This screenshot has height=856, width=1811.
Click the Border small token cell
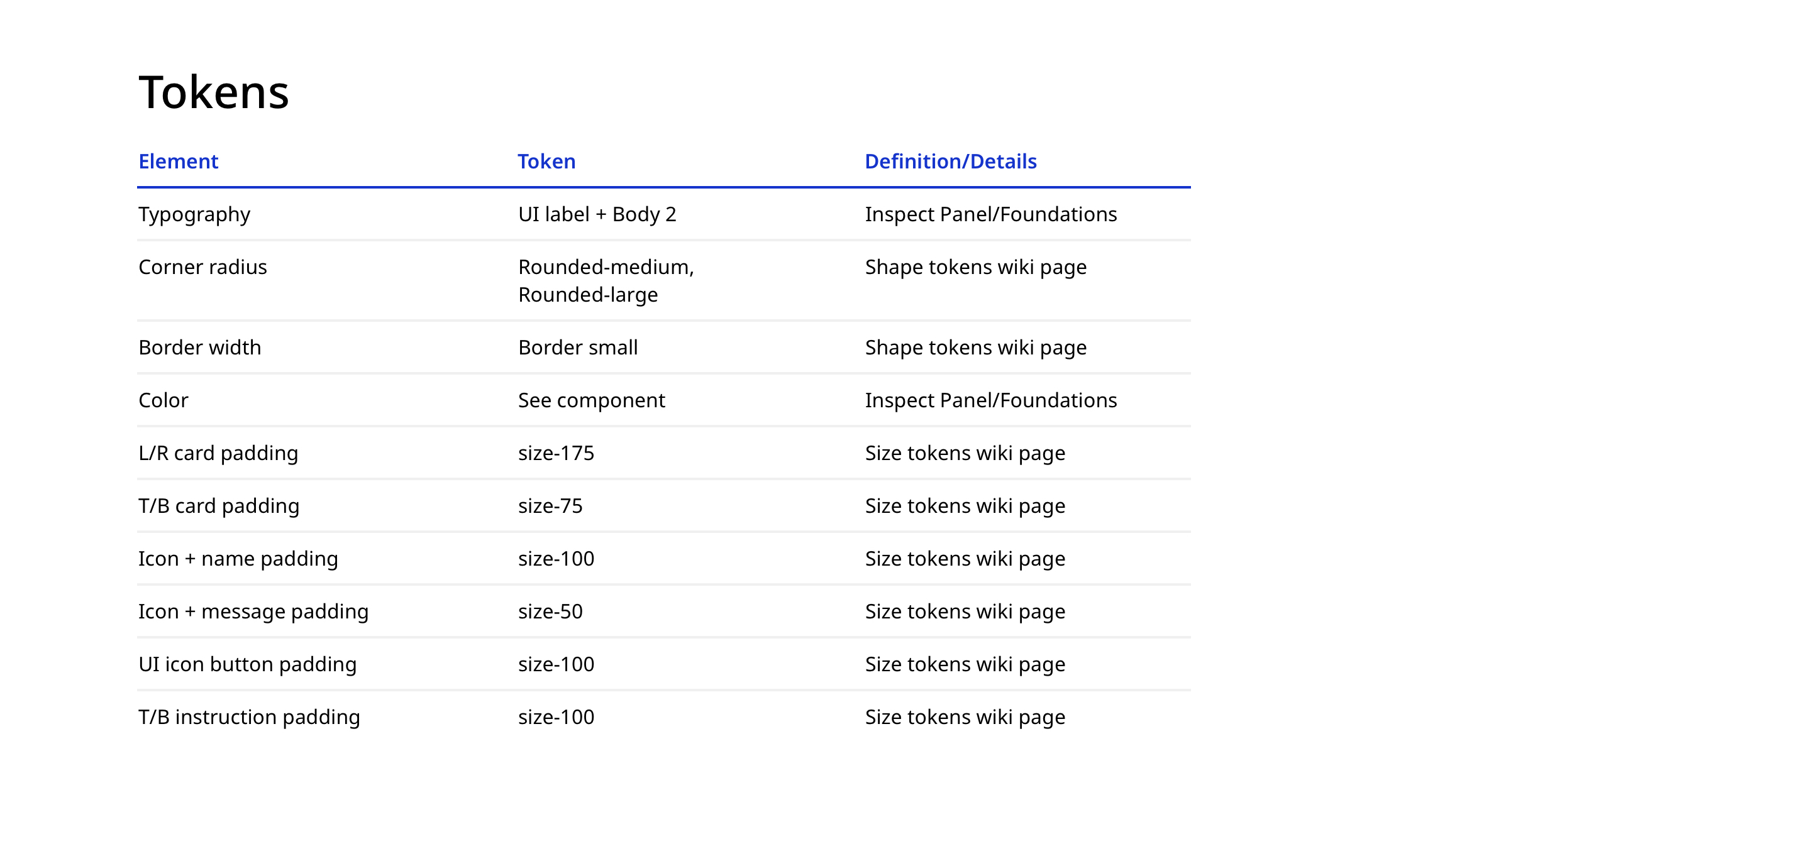click(578, 347)
